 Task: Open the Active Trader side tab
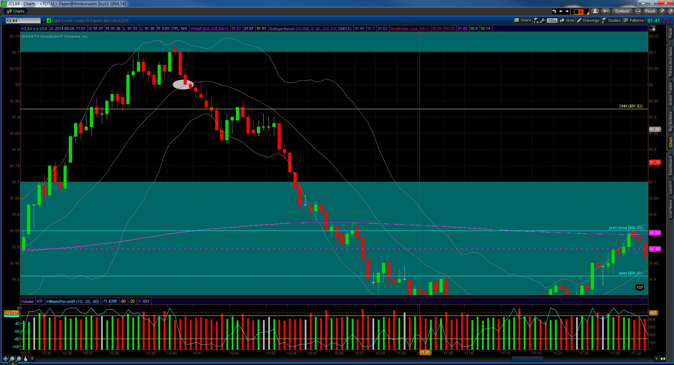670,94
